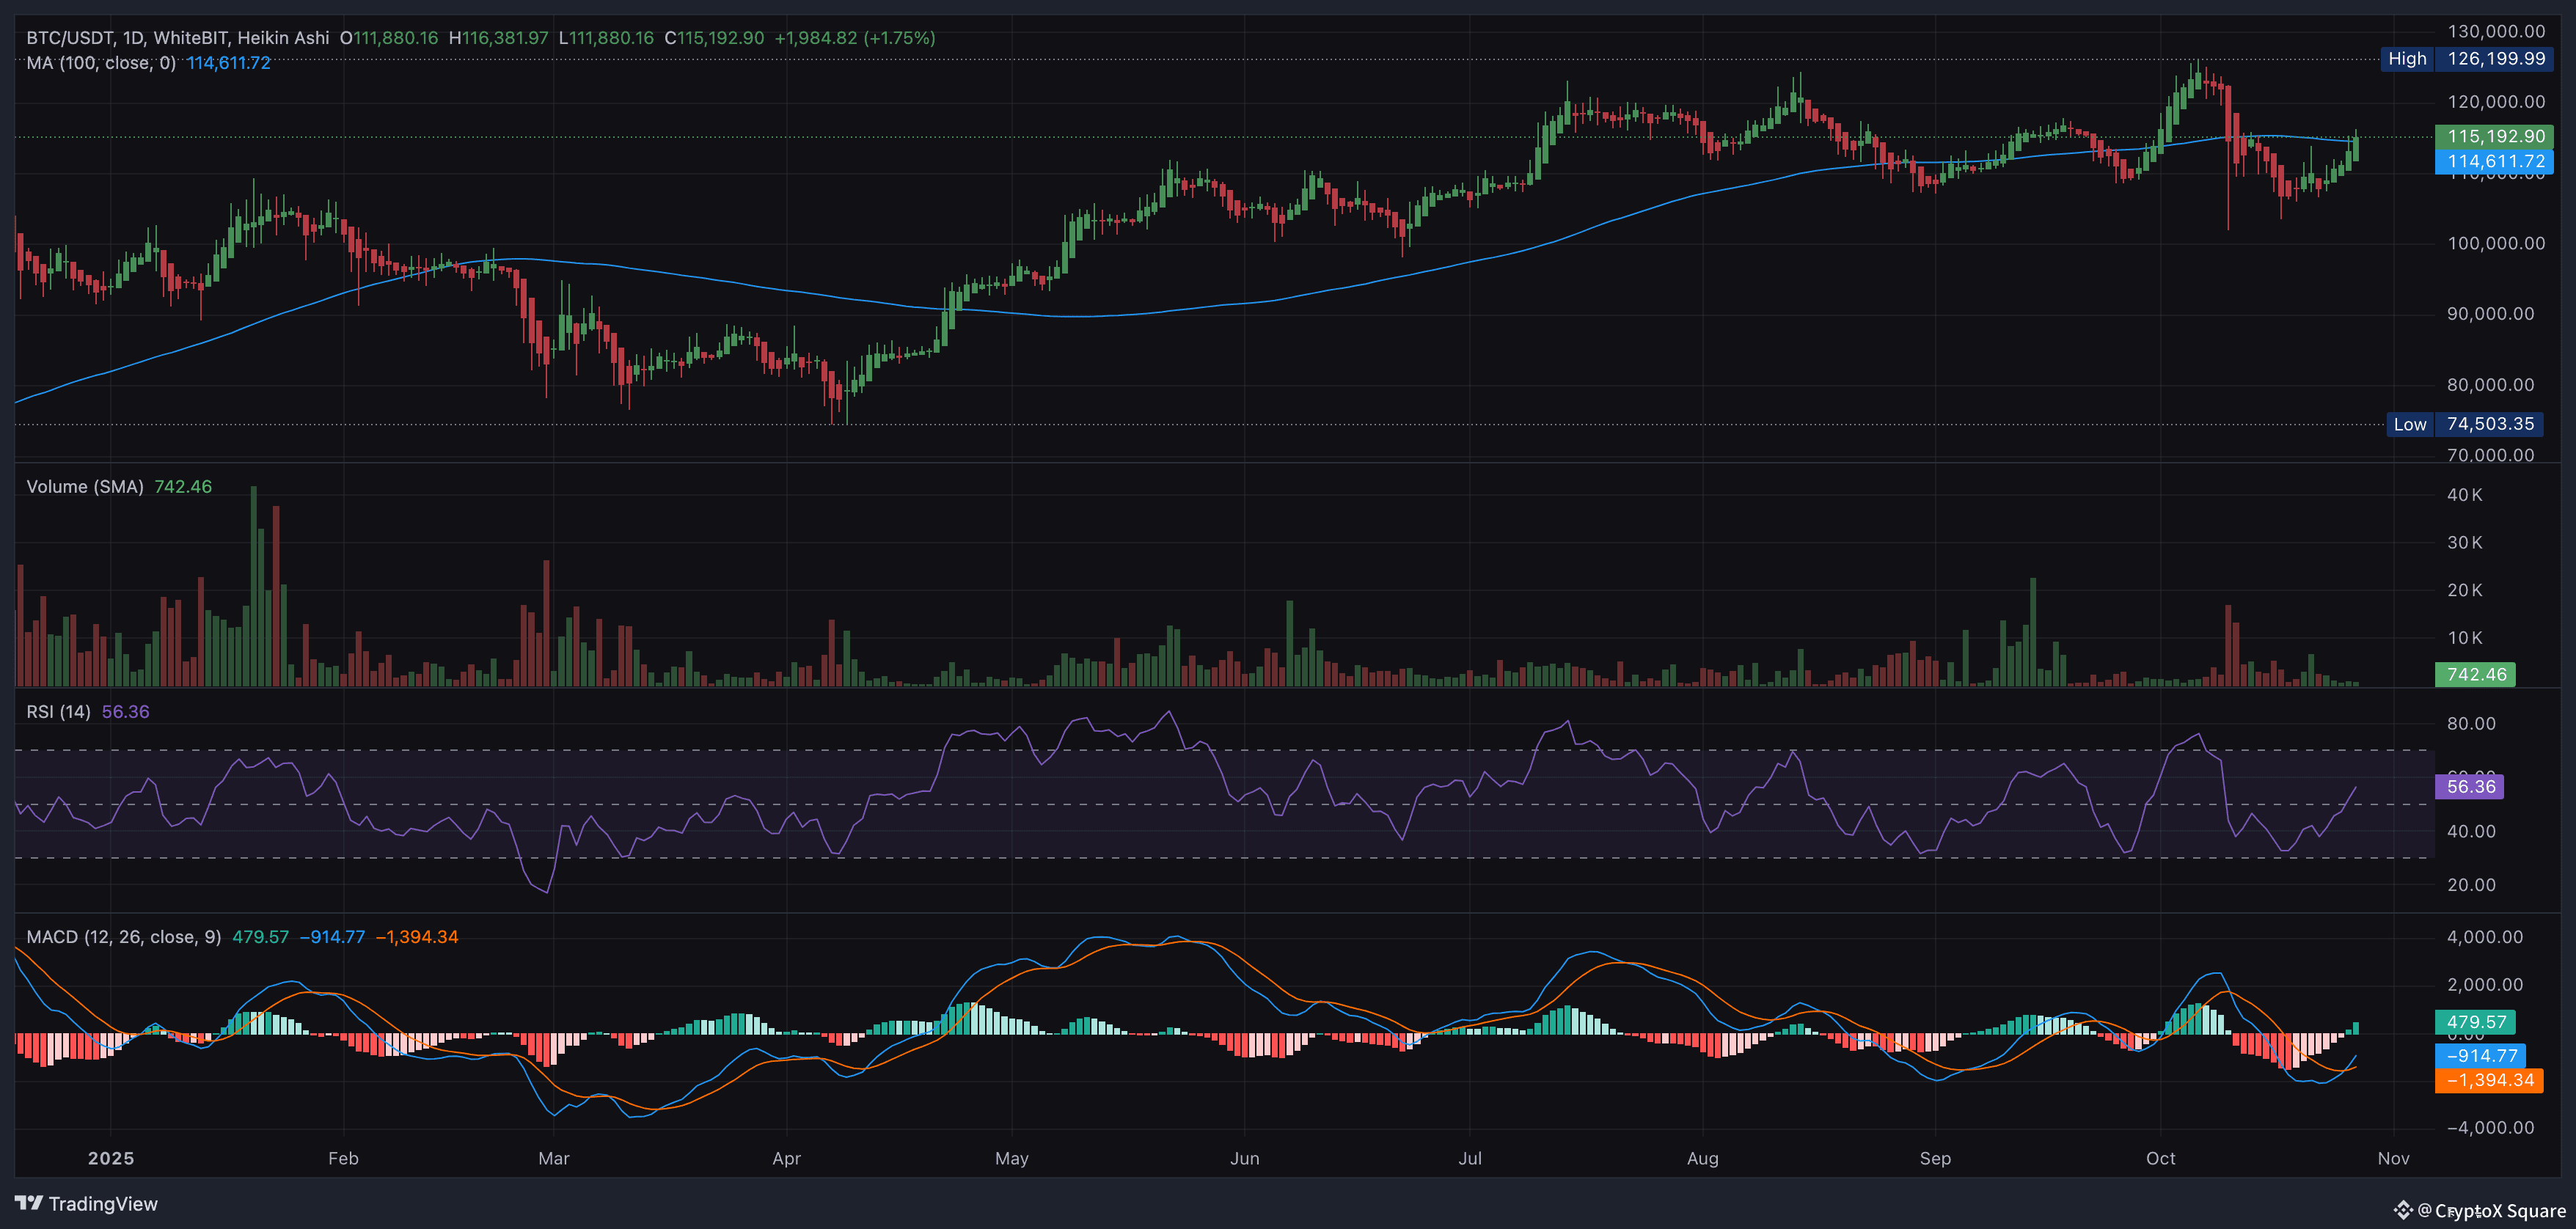Click the MACD (12, 26, close, 9) legend
Viewport: 2576px width, 1229px height.
(x=123, y=937)
